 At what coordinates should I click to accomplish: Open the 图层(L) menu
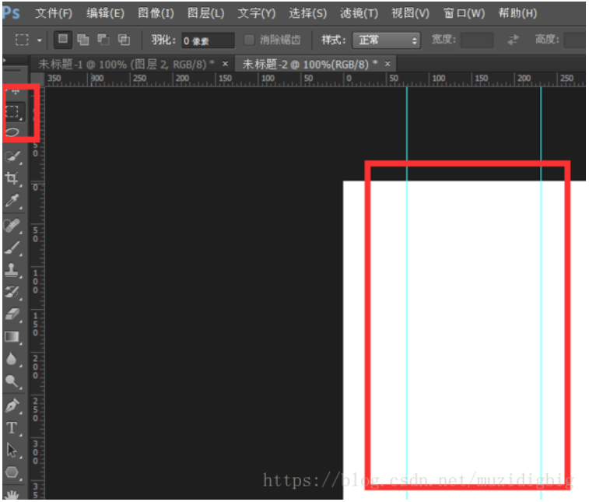coord(206,13)
